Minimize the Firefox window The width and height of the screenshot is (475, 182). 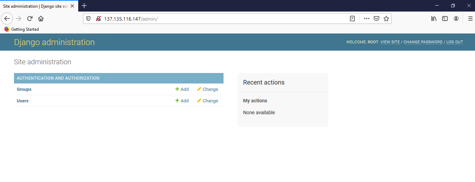[437, 6]
